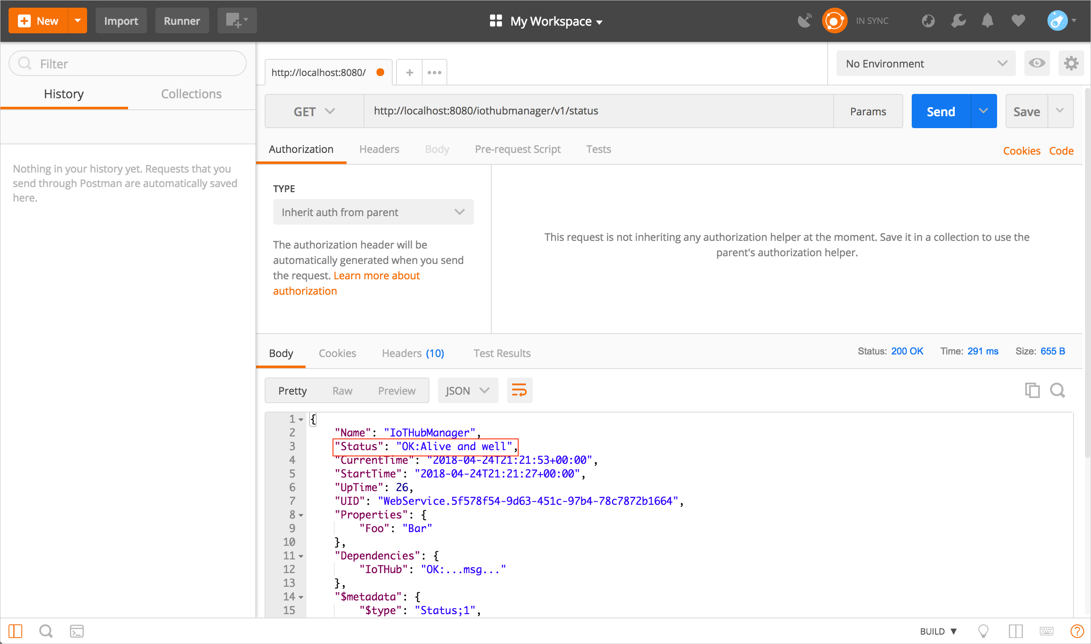Open the Runner
The width and height of the screenshot is (1091, 644).
182,20
